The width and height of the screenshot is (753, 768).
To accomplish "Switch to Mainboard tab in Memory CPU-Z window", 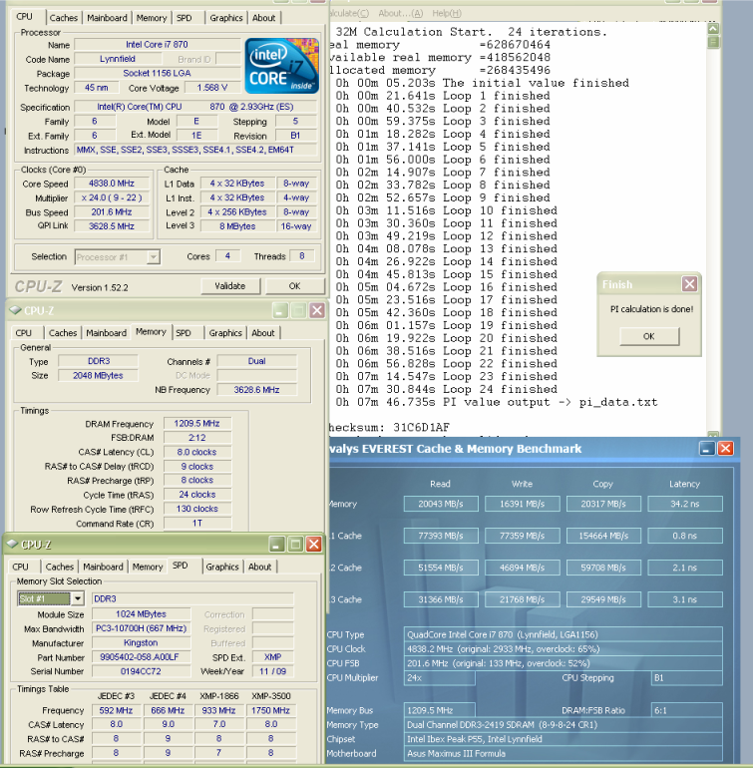I will 107,333.
